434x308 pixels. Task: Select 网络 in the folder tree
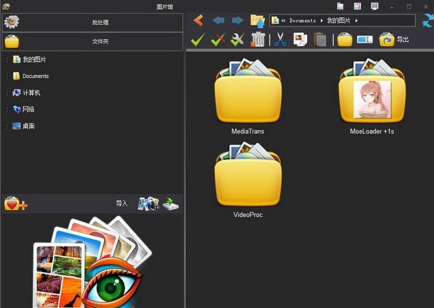coord(28,110)
